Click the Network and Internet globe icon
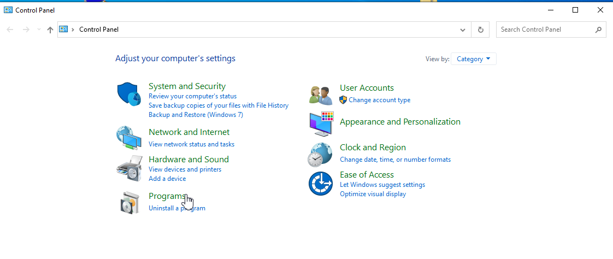This screenshot has height=259, width=613. 129,138
